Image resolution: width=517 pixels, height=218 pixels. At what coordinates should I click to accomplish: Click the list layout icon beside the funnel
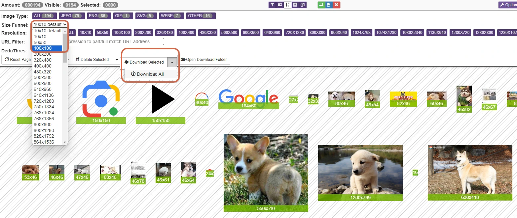click(x=280, y=5)
